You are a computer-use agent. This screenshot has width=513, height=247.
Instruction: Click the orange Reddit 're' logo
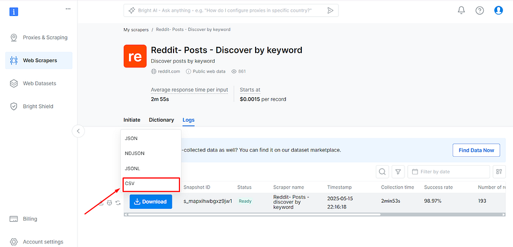click(x=135, y=56)
